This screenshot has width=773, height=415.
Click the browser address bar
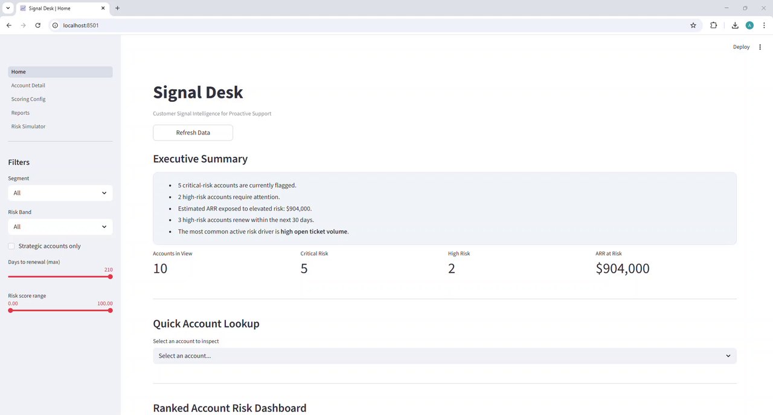pos(362,25)
